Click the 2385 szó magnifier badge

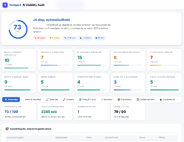(70, 38)
